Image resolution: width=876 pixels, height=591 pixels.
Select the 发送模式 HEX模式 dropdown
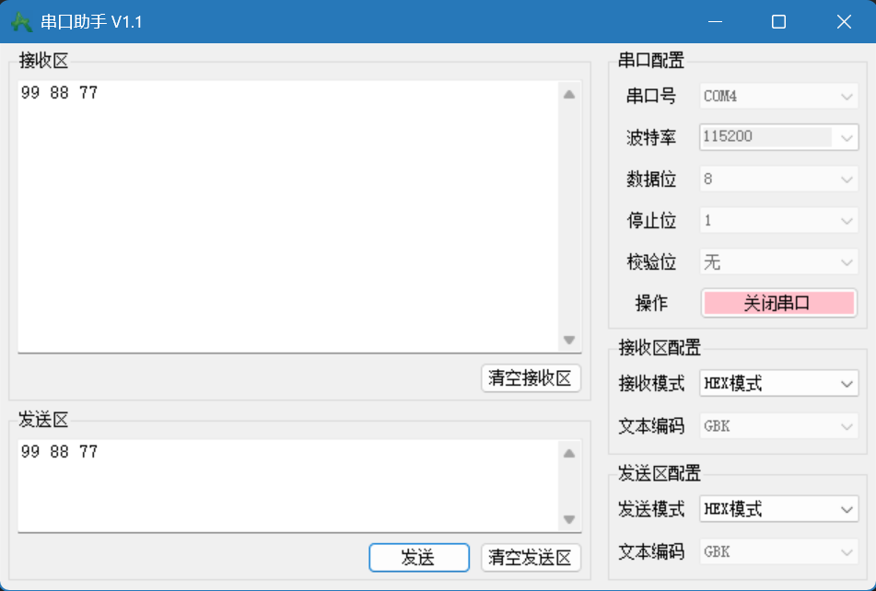pos(778,509)
